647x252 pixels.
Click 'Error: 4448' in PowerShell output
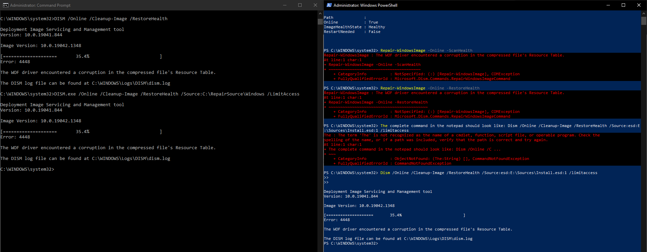(x=337, y=220)
